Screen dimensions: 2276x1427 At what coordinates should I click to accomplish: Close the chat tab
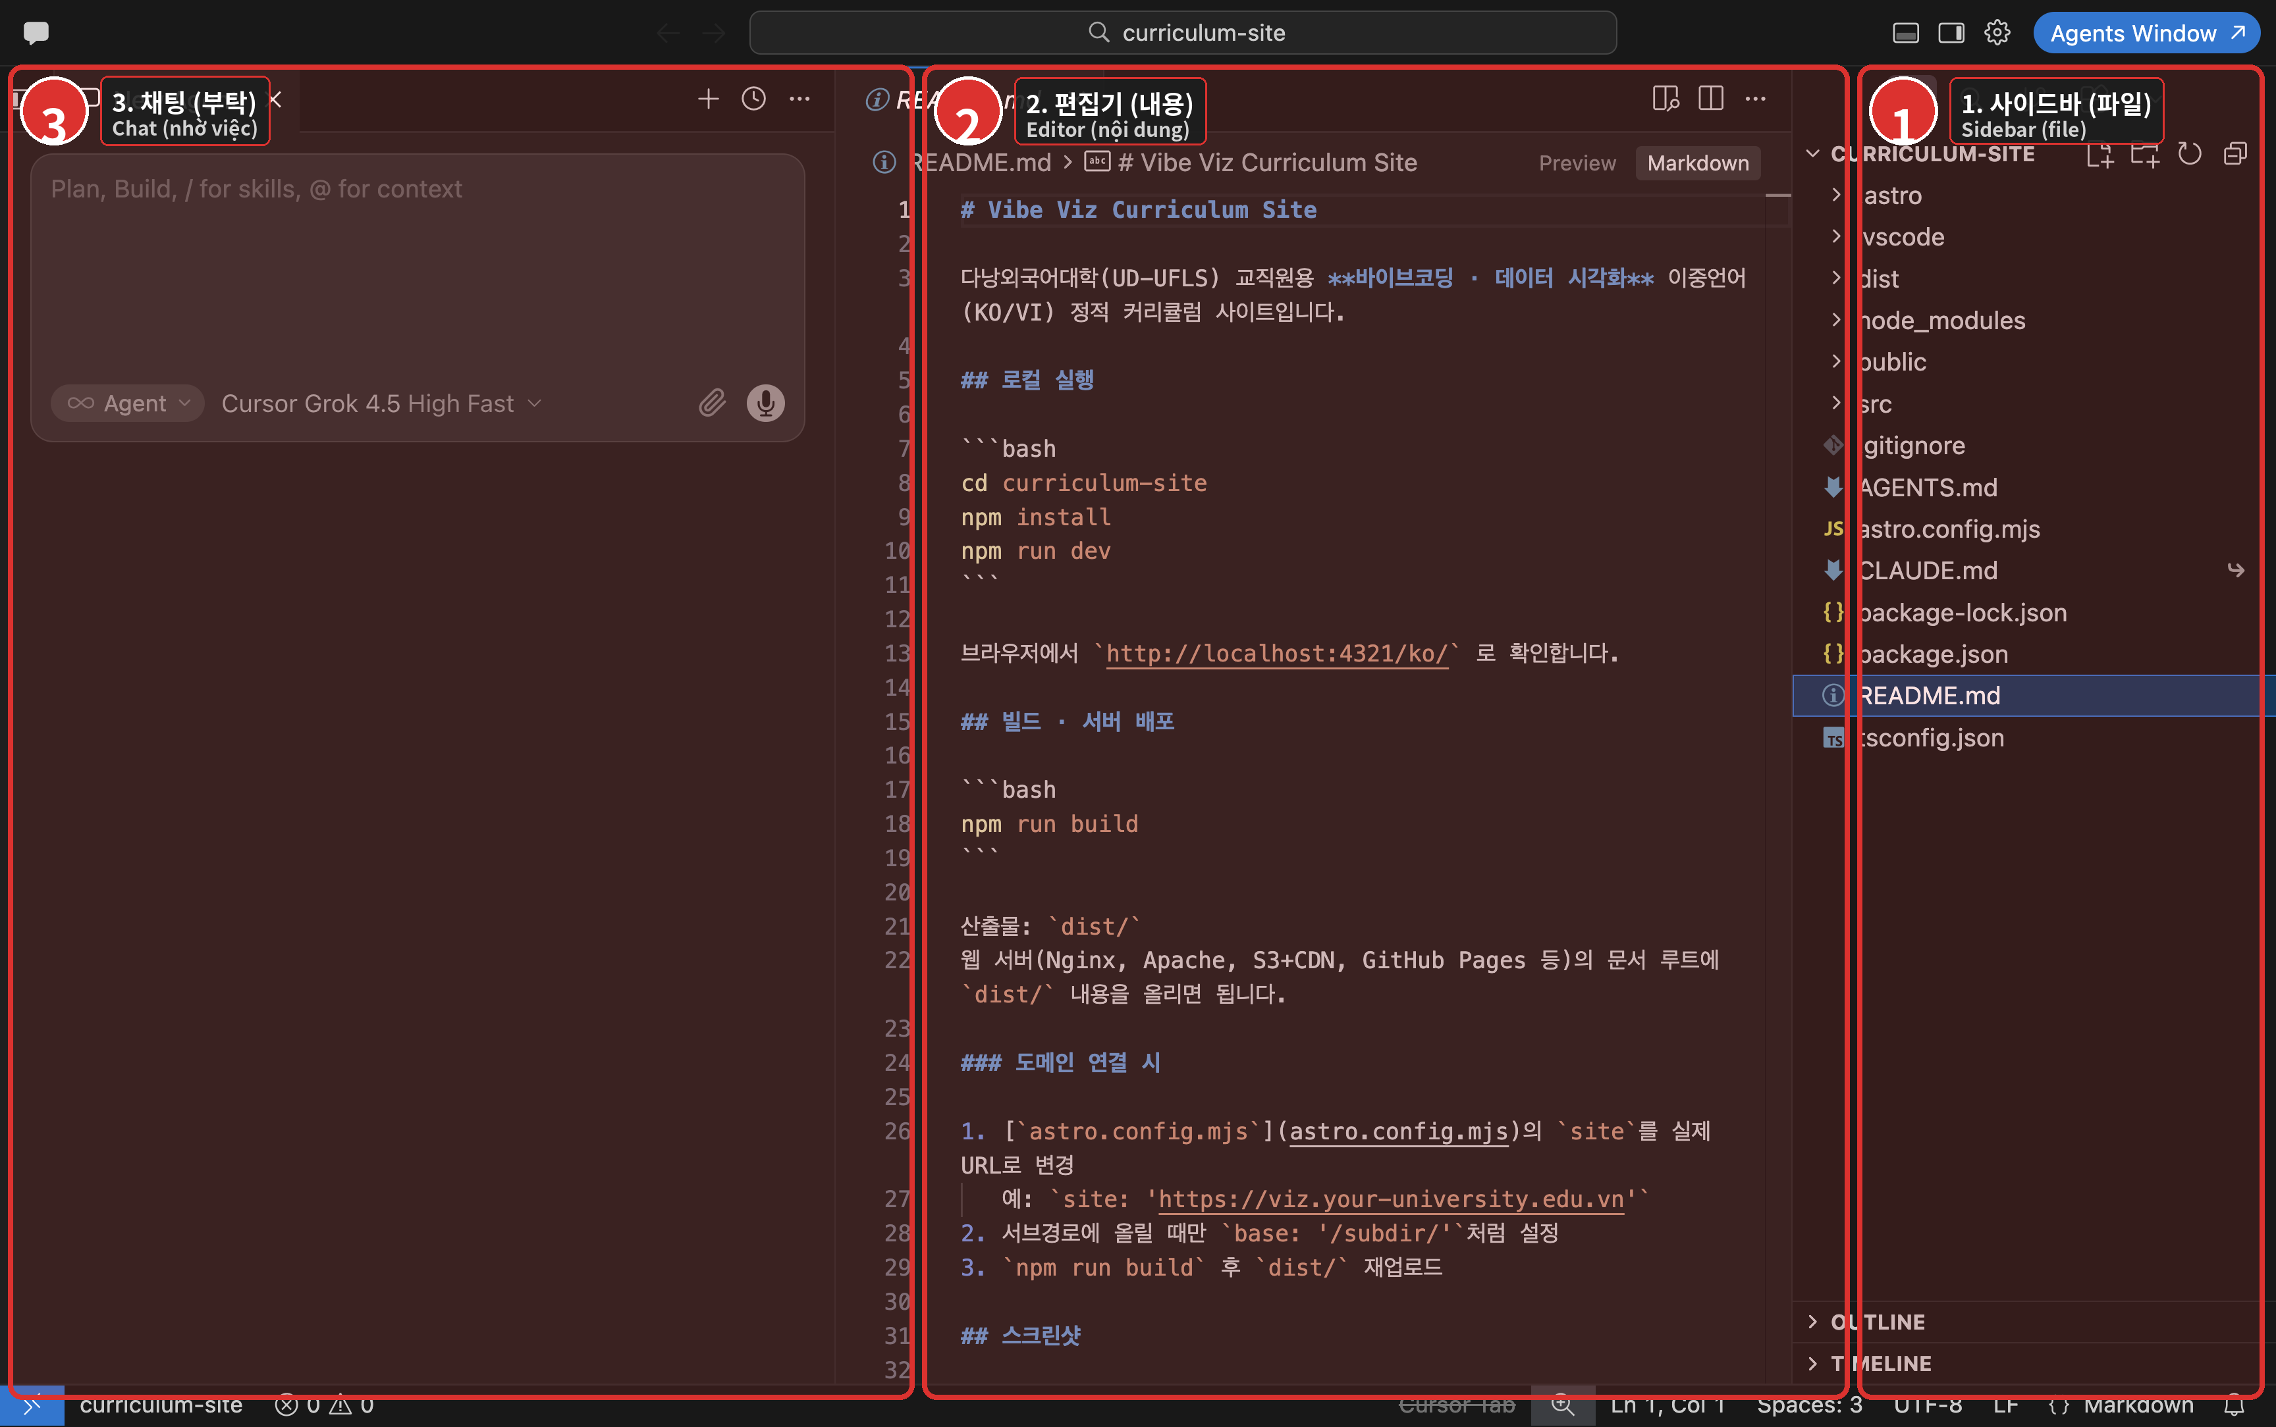[276, 99]
